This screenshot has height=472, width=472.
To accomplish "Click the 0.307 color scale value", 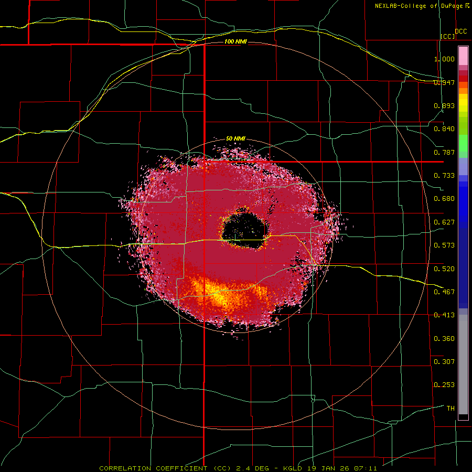I will click(x=444, y=362).
